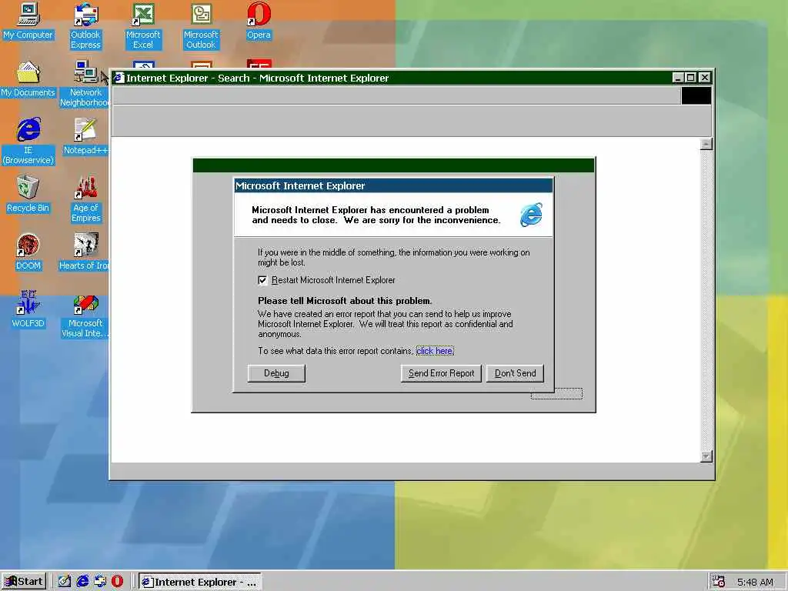This screenshot has width=788, height=591.
Task: Open the 'click here' error data link
Action: click(x=435, y=351)
